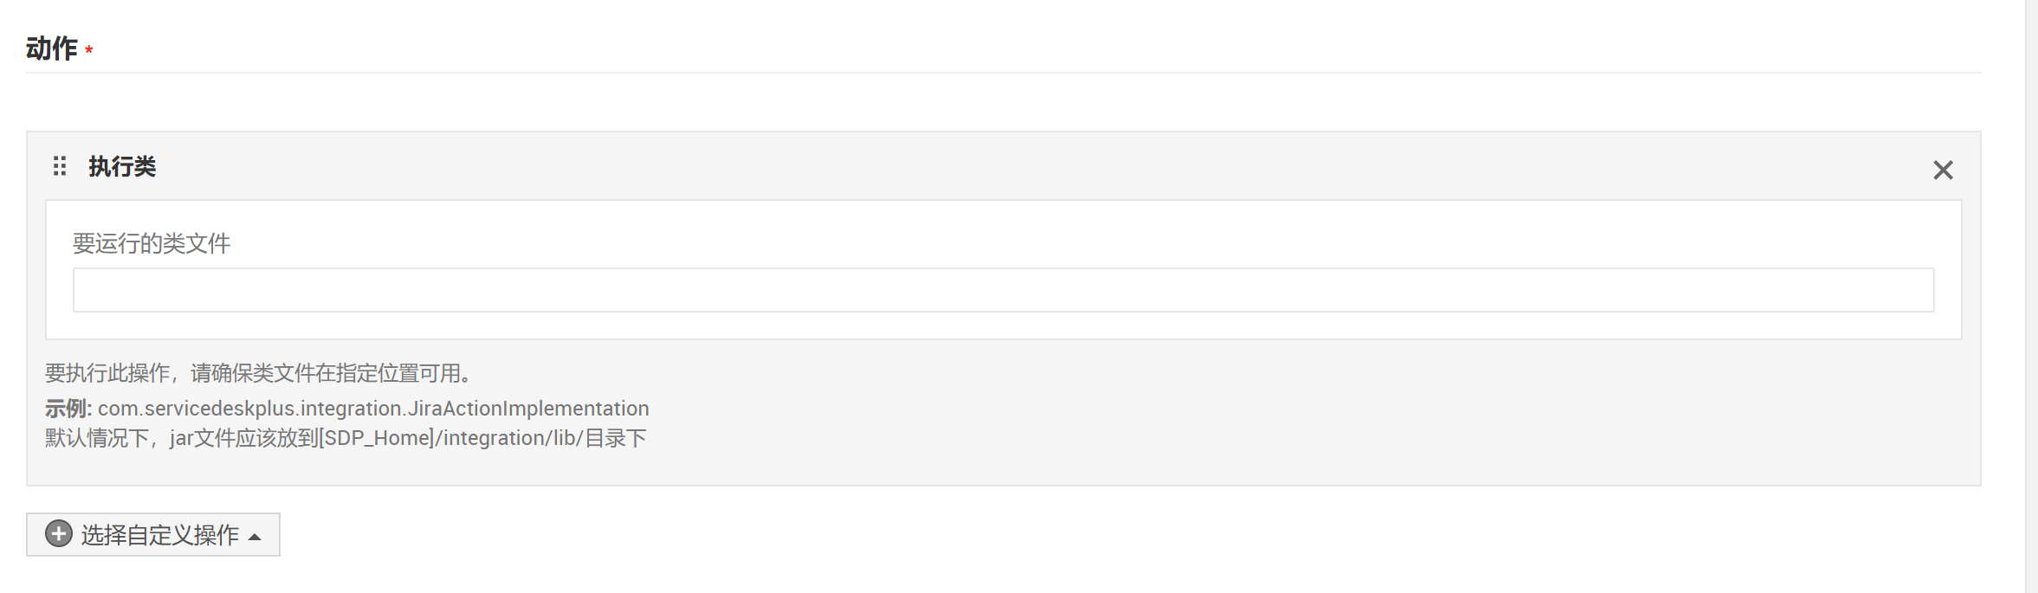2038x593 pixels.
Task: Click the 动作 section heading
Action: tap(52, 48)
